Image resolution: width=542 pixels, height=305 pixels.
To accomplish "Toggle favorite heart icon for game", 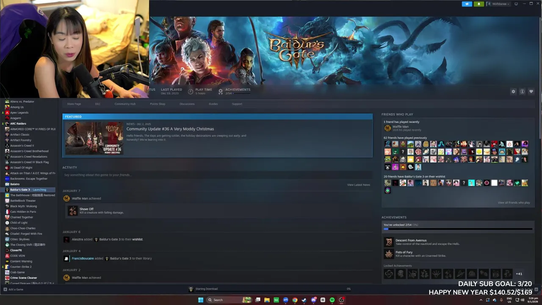I will [531, 91].
